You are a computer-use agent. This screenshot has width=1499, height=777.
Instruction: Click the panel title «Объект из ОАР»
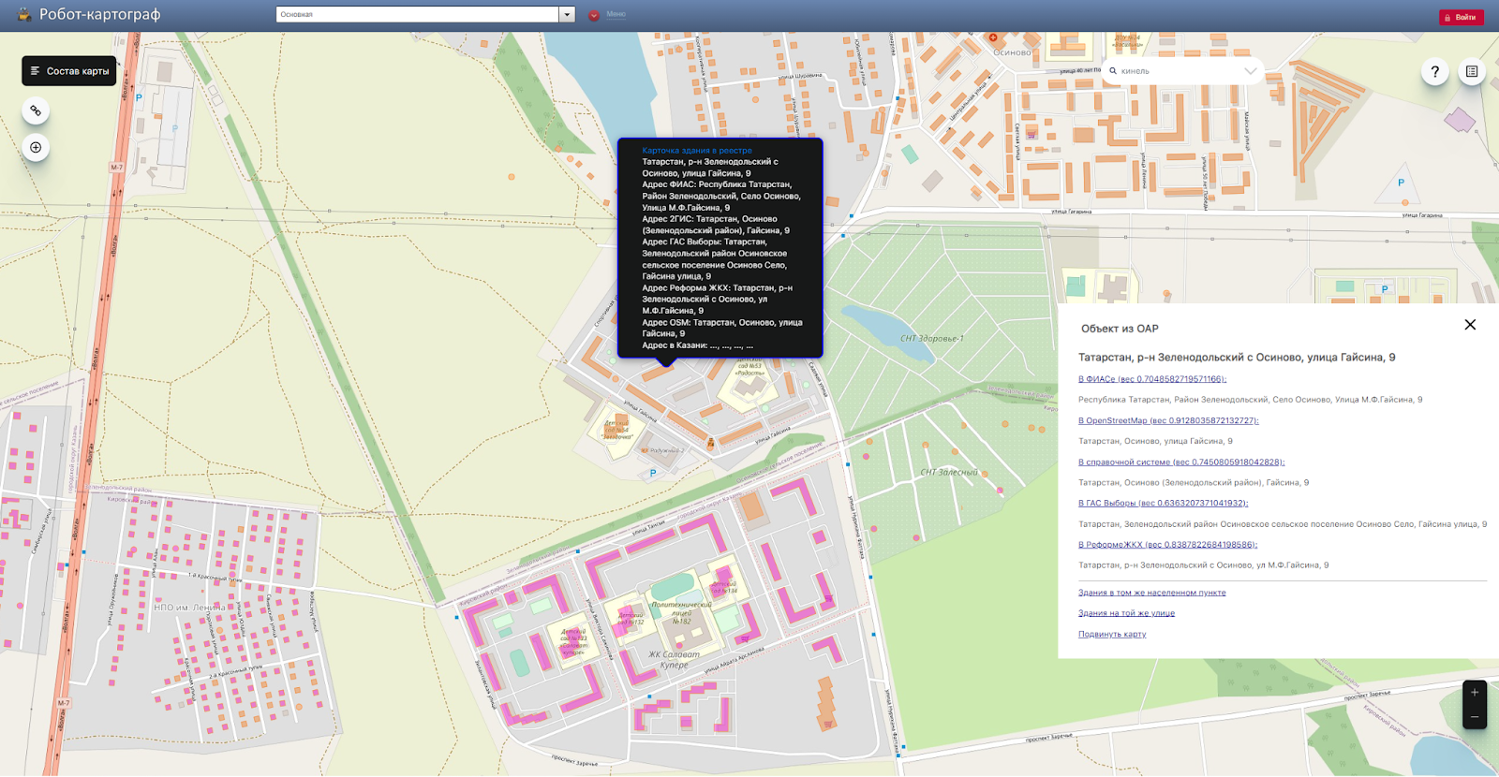coord(1120,329)
